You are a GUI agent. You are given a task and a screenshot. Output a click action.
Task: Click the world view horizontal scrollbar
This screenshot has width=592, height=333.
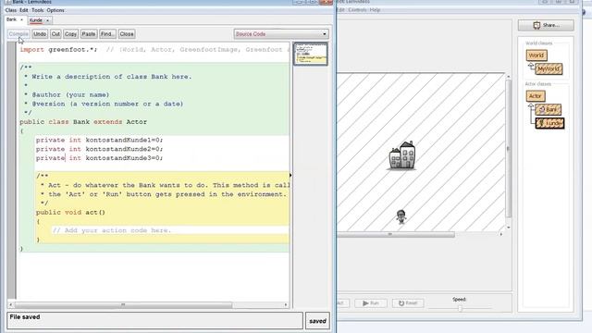[395, 234]
